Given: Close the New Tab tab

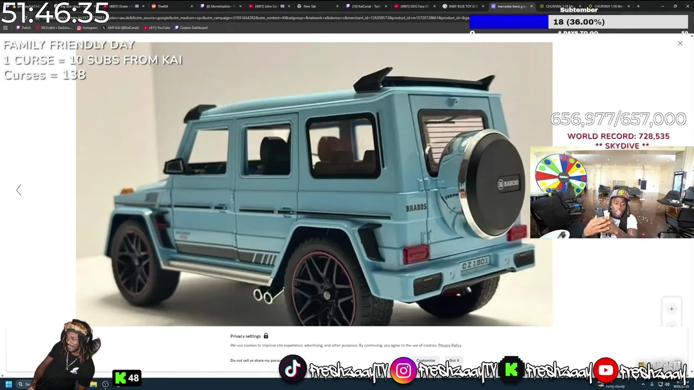Looking at the screenshot, I should point(337,6).
